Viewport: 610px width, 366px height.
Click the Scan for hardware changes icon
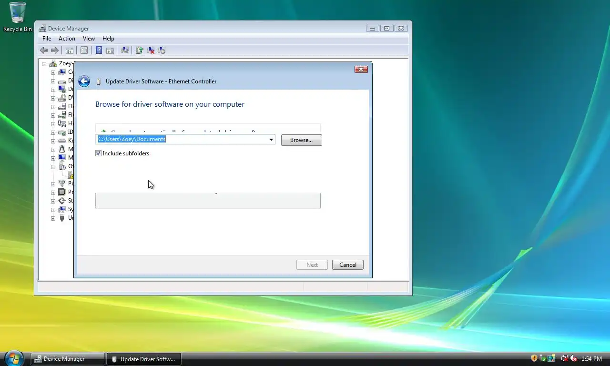pos(125,50)
